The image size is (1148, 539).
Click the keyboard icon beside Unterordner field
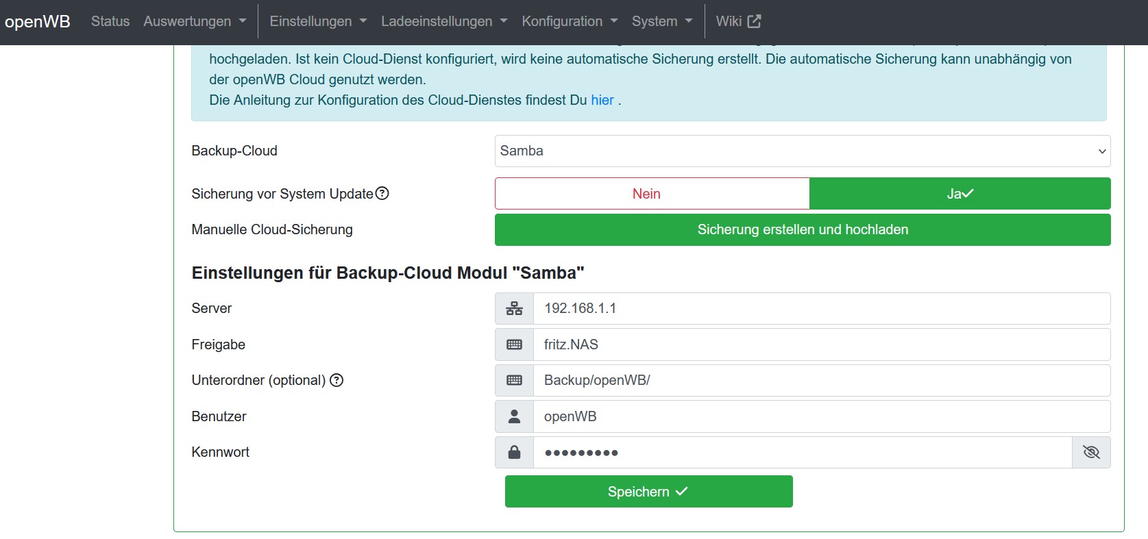[514, 381]
